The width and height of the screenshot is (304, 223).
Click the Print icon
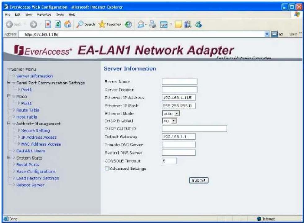click(x=153, y=24)
